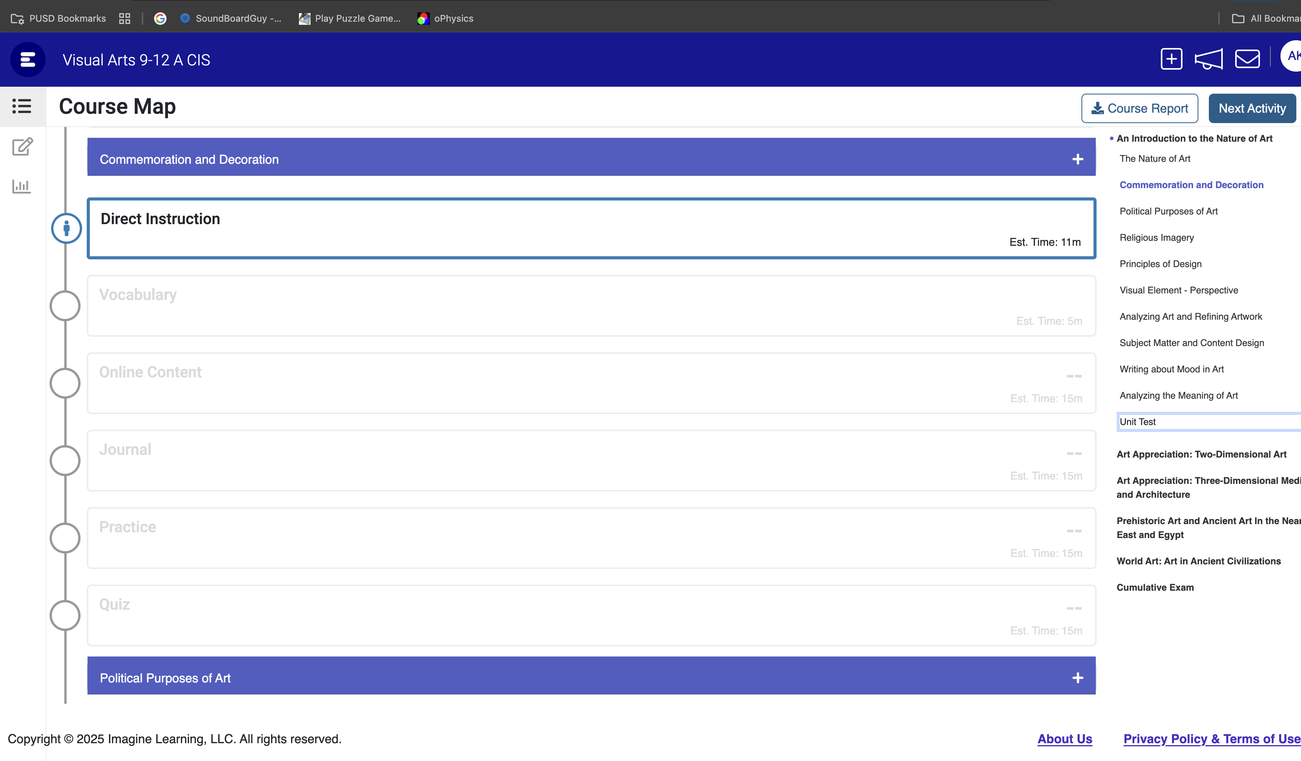The image size is (1301, 761).
Task: Select Unit Test in the lesson list
Action: 1137,422
